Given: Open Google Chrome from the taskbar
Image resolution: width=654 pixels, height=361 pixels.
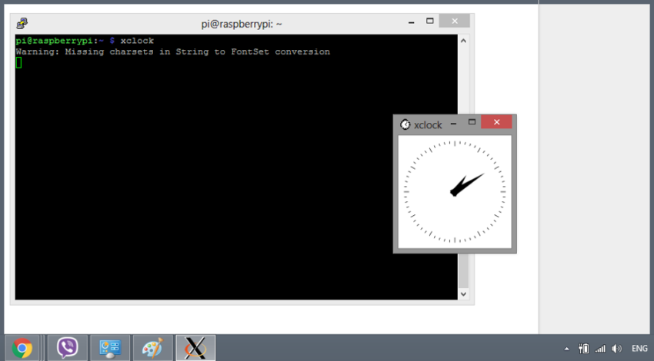Looking at the screenshot, I should tap(23, 348).
